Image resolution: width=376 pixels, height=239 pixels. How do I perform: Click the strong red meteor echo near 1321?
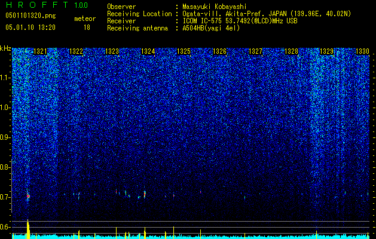pos(28,196)
